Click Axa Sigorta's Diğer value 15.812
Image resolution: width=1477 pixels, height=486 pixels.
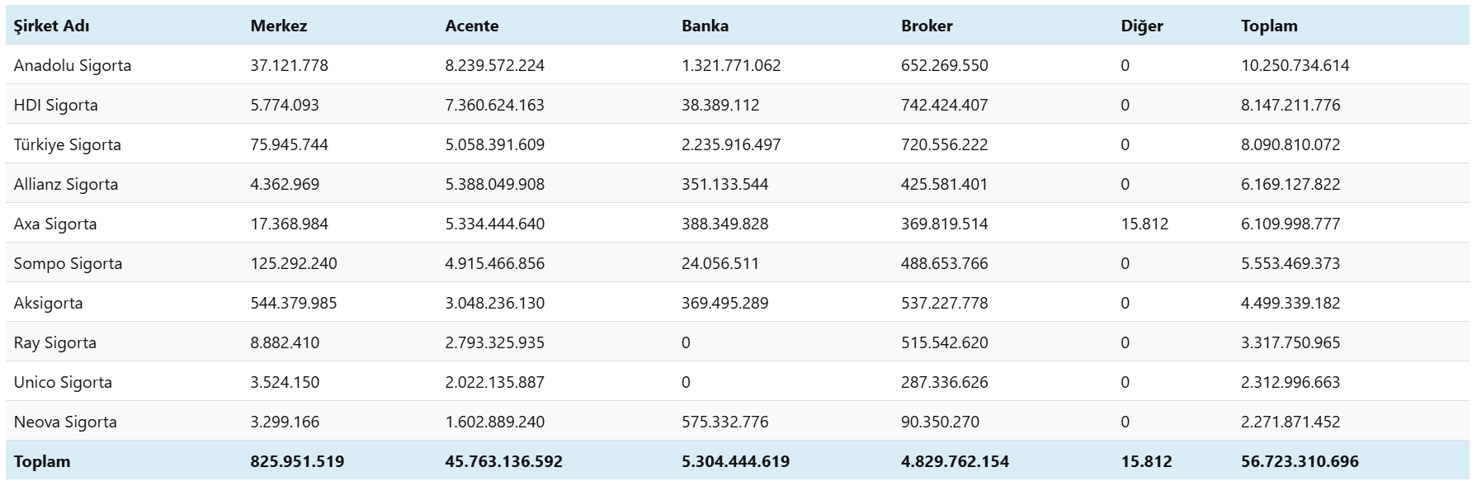pos(1144,224)
